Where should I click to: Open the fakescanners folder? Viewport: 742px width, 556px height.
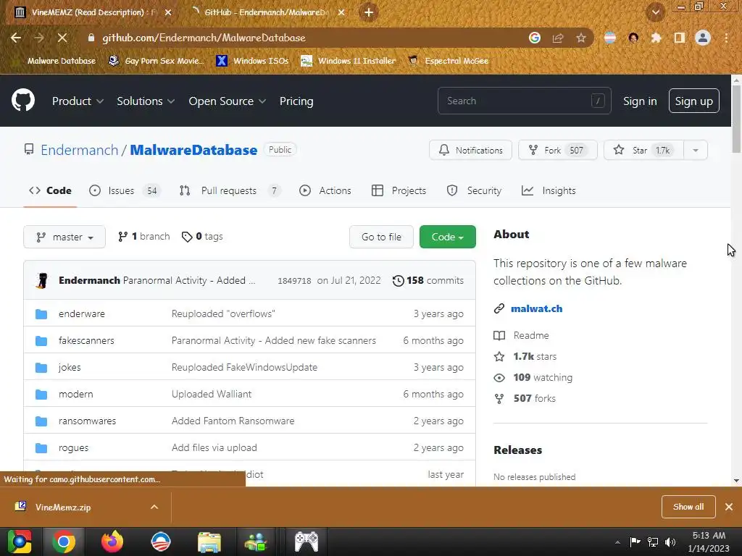(x=86, y=340)
